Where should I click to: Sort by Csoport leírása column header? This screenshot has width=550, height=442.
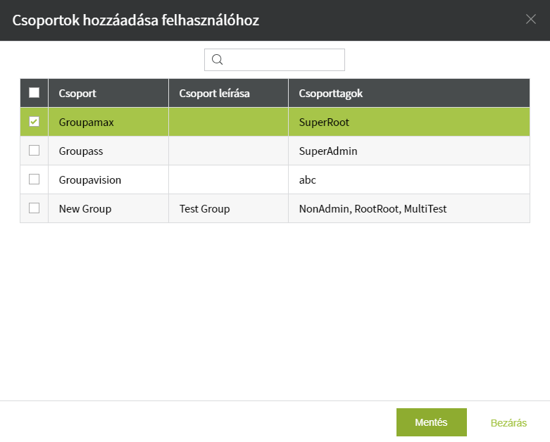click(x=228, y=93)
